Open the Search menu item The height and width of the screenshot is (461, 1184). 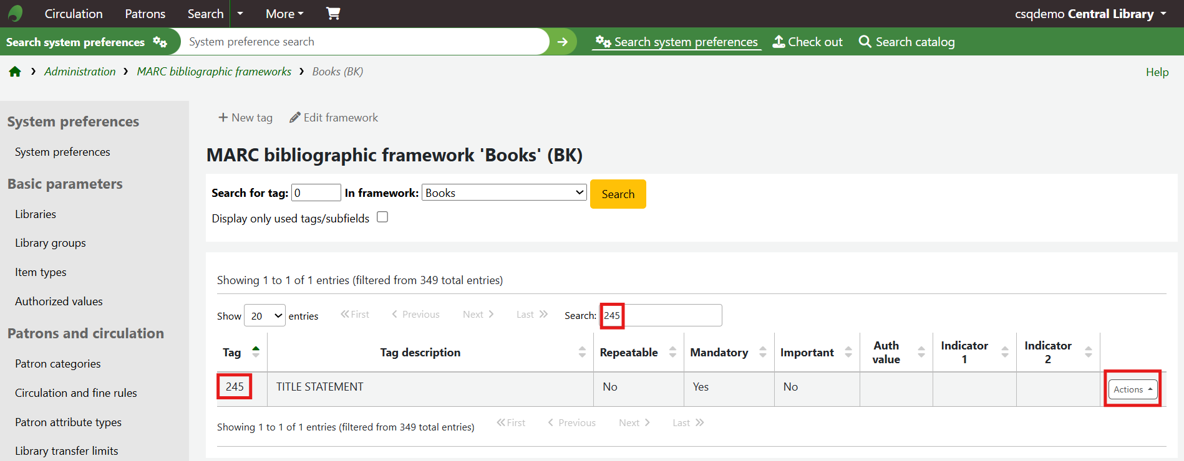click(x=205, y=14)
